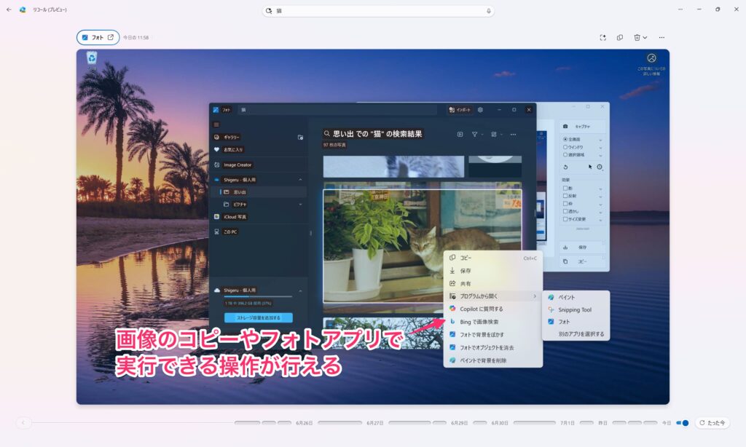Open the view layout dropdown in results toolbar
Screen dimensions: 746x447
pyautogui.click(x=496, y=135)
